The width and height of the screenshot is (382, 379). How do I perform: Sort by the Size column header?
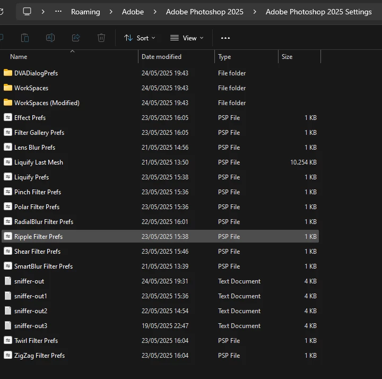click(287, 57)
